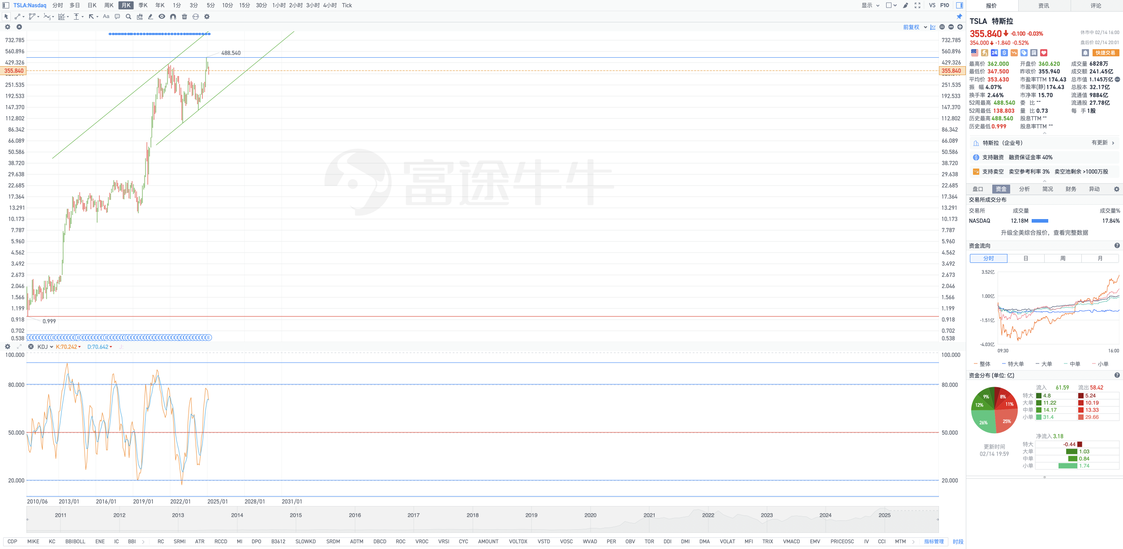Select the 季K quarterly chart period

(x=143, y=5)
